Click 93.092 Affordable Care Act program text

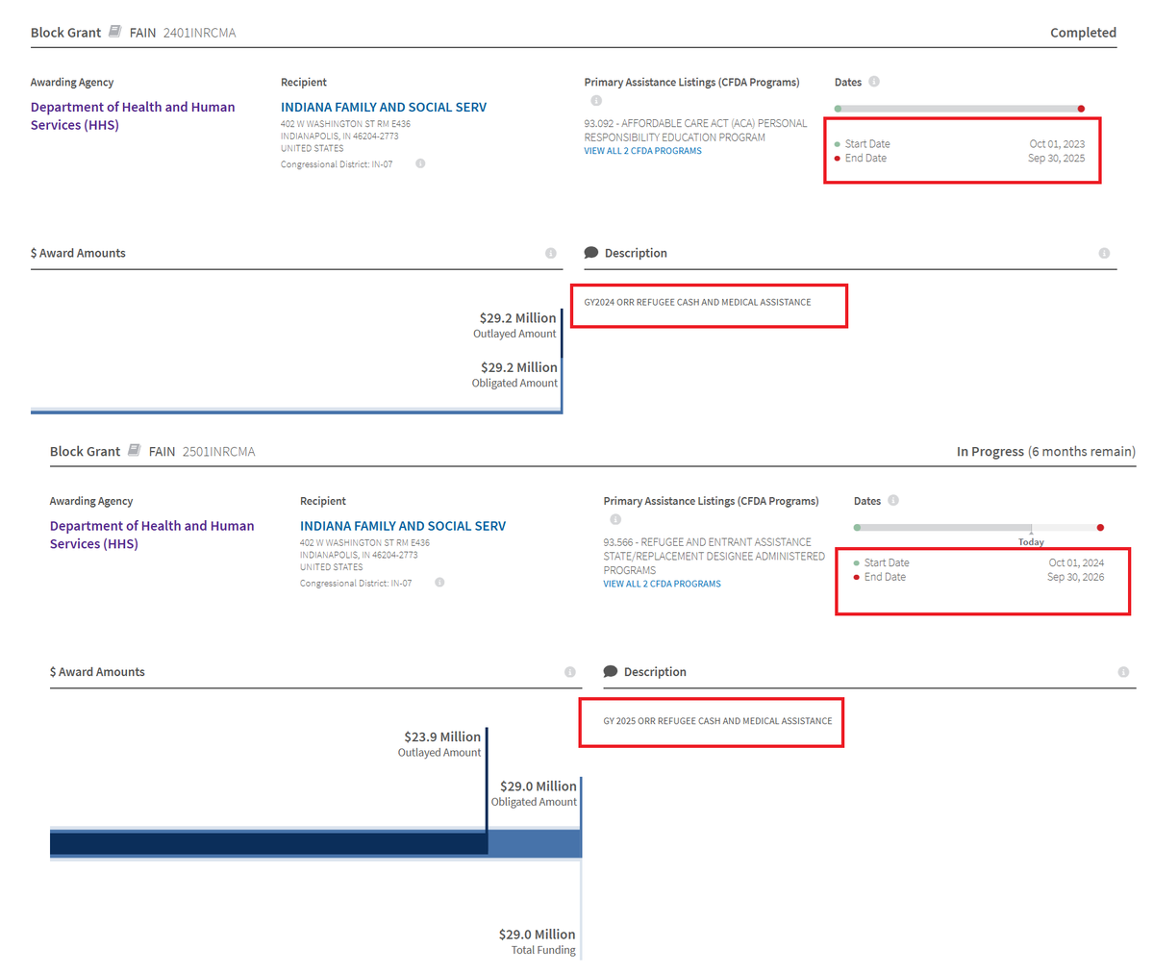point(695,130)
